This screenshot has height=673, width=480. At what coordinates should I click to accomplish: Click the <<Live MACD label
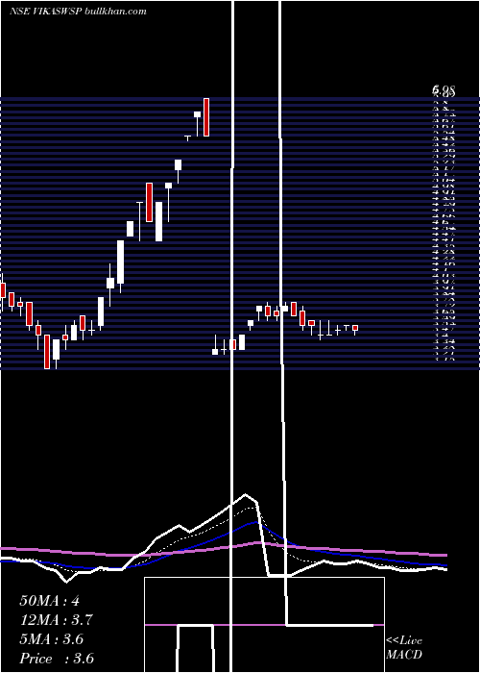pyautogui.click(x=404, y=648)
